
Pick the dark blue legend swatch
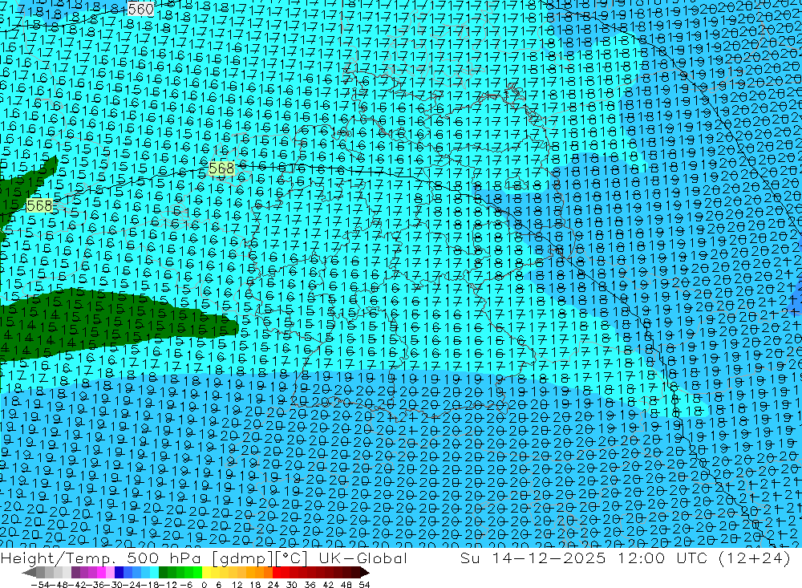click(x=119, y=573)
